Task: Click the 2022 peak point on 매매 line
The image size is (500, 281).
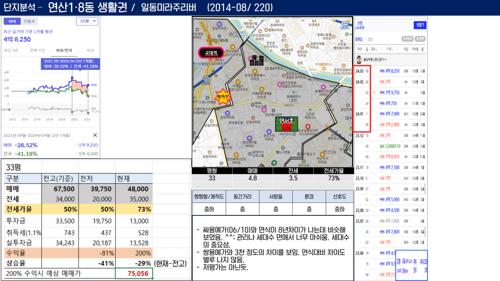Action: tap(72, 78)
